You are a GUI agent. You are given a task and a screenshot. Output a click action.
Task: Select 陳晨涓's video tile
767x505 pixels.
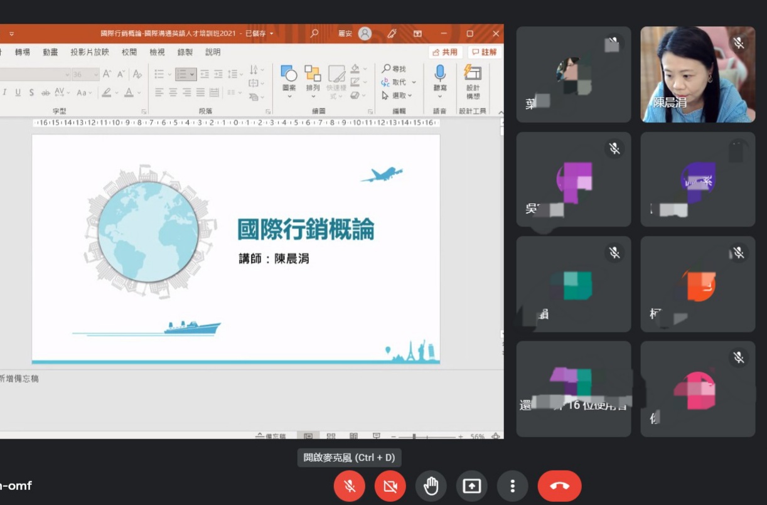pyautogui.click(x=697, y=74)
